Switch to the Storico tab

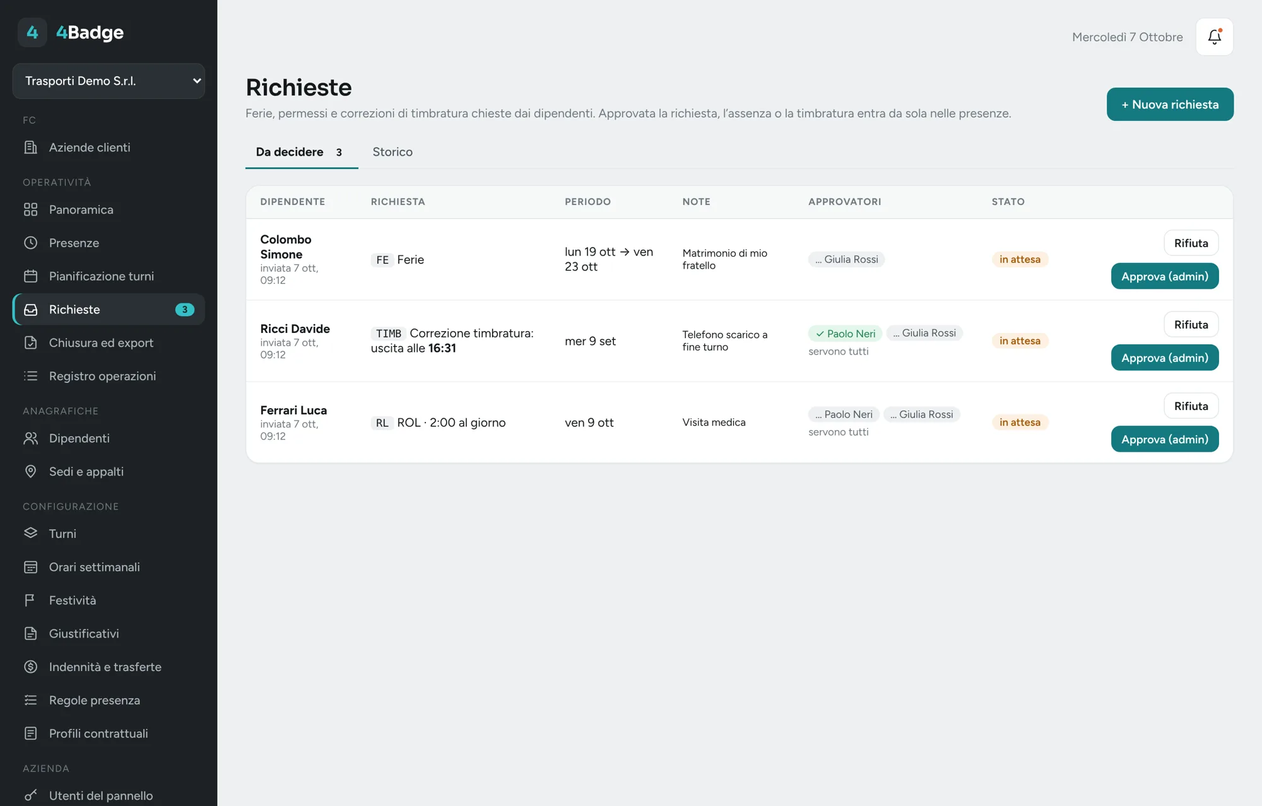[x=392, y=152]
